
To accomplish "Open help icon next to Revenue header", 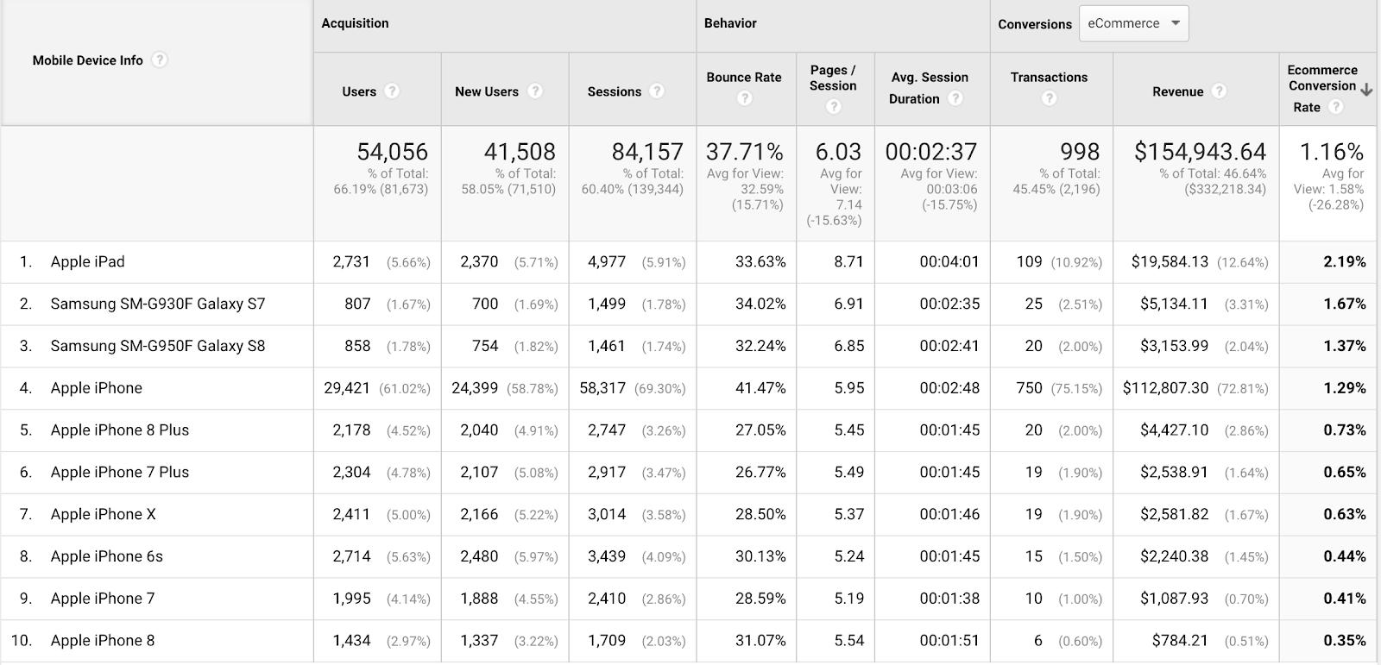I will [1219, 91].
